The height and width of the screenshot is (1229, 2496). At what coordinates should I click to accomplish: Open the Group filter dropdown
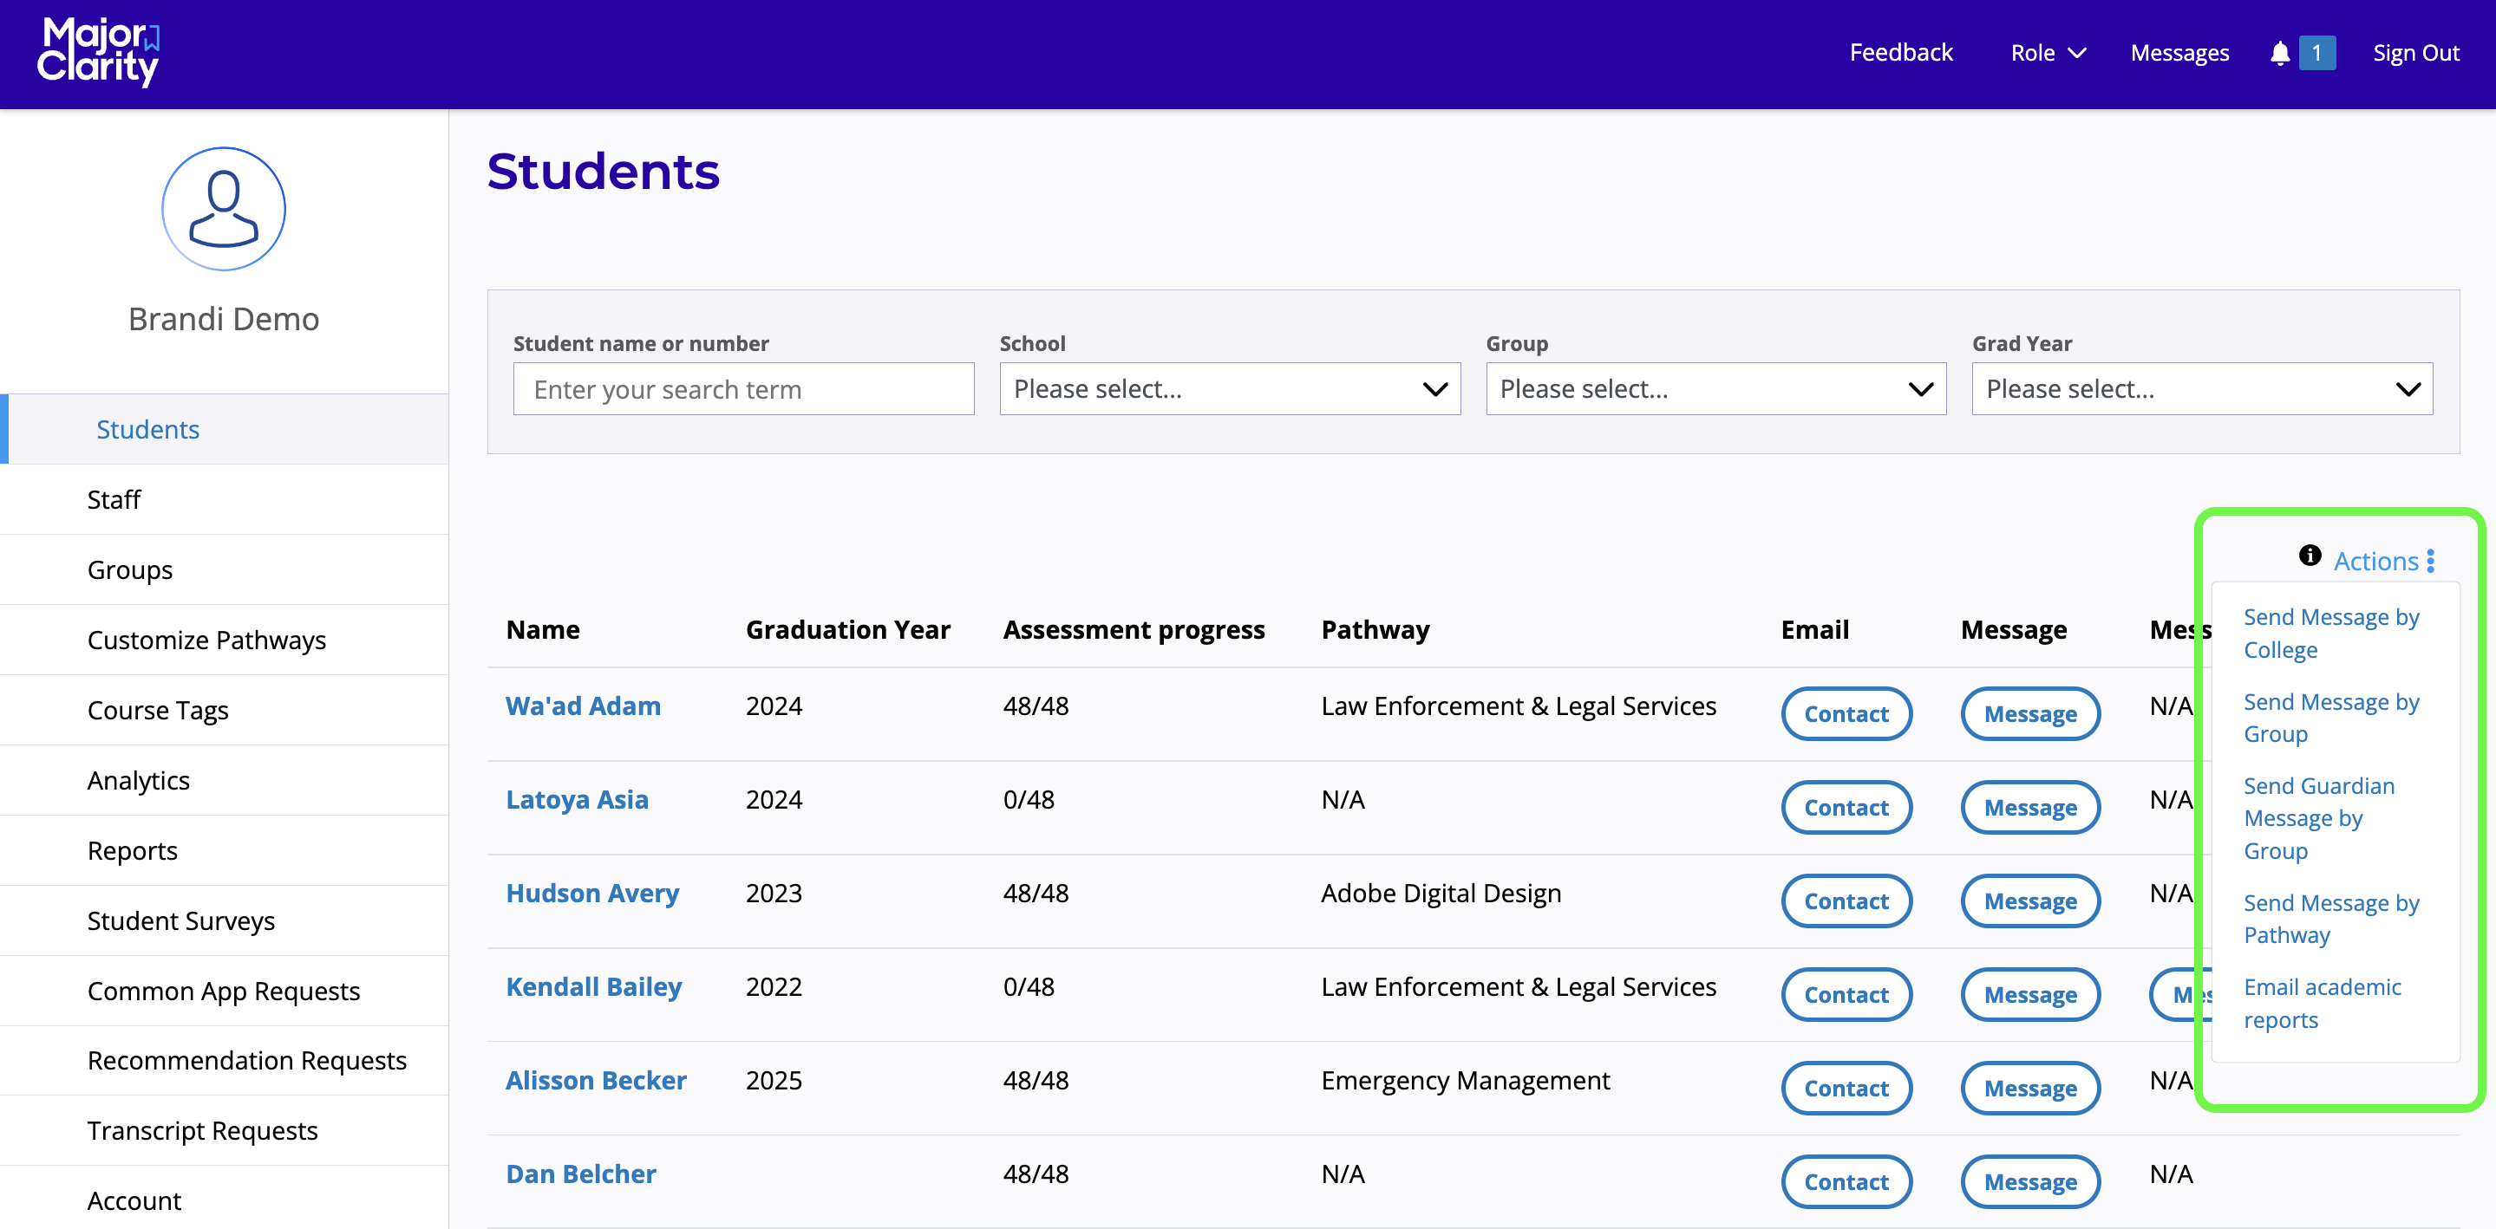click(1715, 388)
